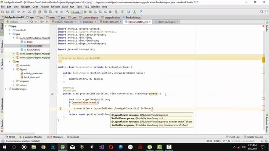Image resolution: width=269 pixels, height=151 pixels.
Task: Open the app run configuration dropdown
Action: 76,12
